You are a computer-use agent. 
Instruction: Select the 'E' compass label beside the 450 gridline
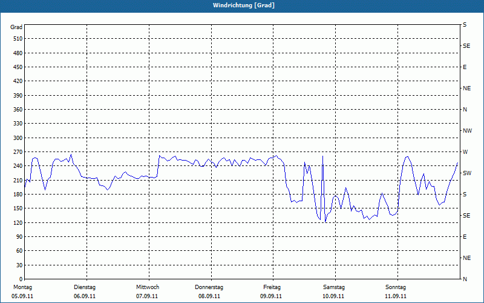point(465,67)
